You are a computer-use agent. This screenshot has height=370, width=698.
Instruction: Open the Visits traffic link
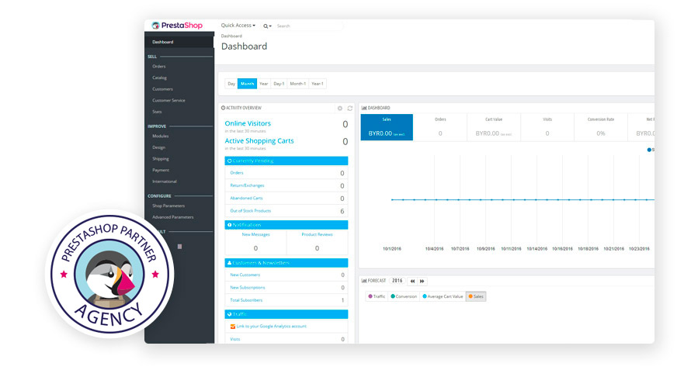click(x=235, y=339)
